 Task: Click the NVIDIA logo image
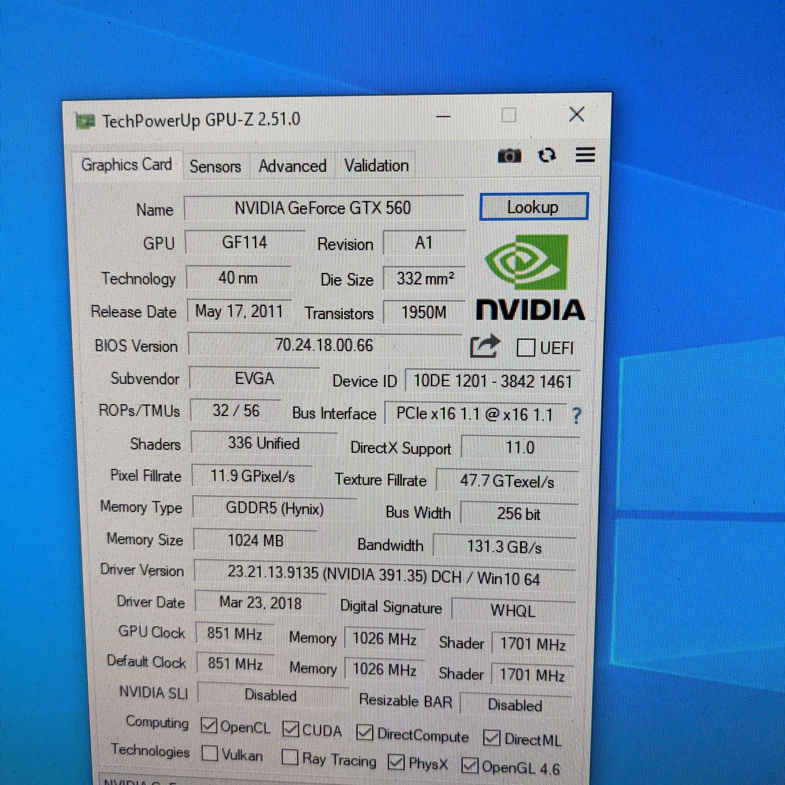[530, 278]
